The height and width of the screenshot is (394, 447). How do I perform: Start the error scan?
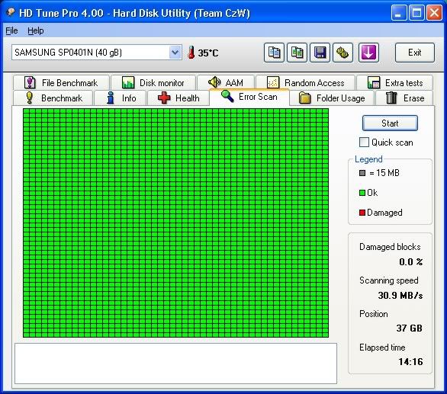390,123
